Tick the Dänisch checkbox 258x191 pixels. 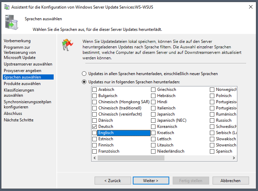pos(95,120)
